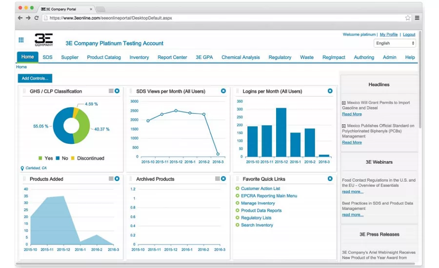Open the EPCRA Reporting Main Menu link
The image size is (439, 268).
(x=269, y=196)
